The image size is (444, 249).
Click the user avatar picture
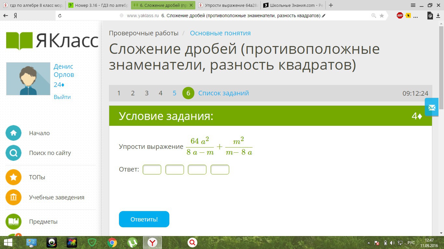coord(28,79)
